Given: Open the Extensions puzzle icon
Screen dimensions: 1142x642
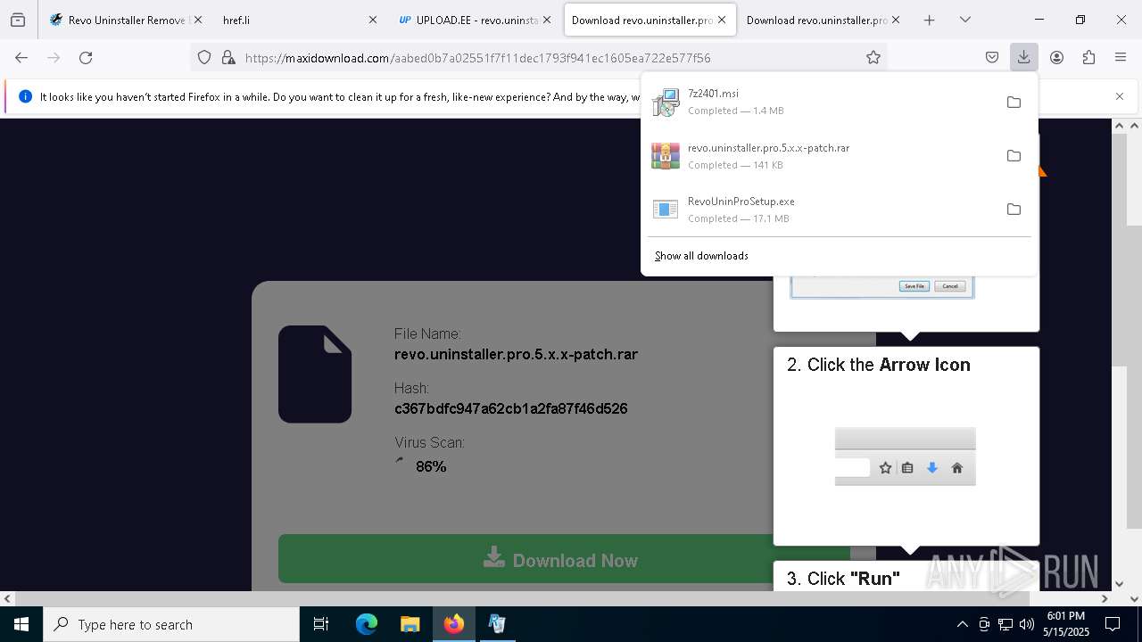Looking at the screenshot, I should pyautogui.click(x=1088, y=57).
